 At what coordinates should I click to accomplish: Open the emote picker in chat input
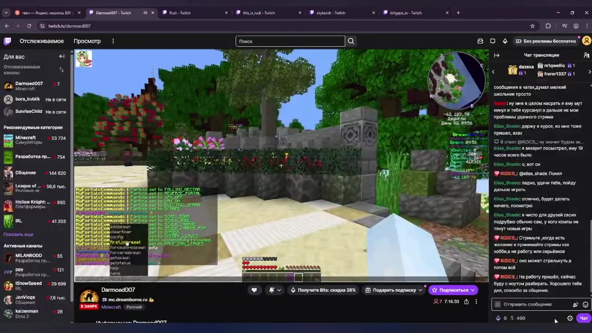tap(586, 304)
